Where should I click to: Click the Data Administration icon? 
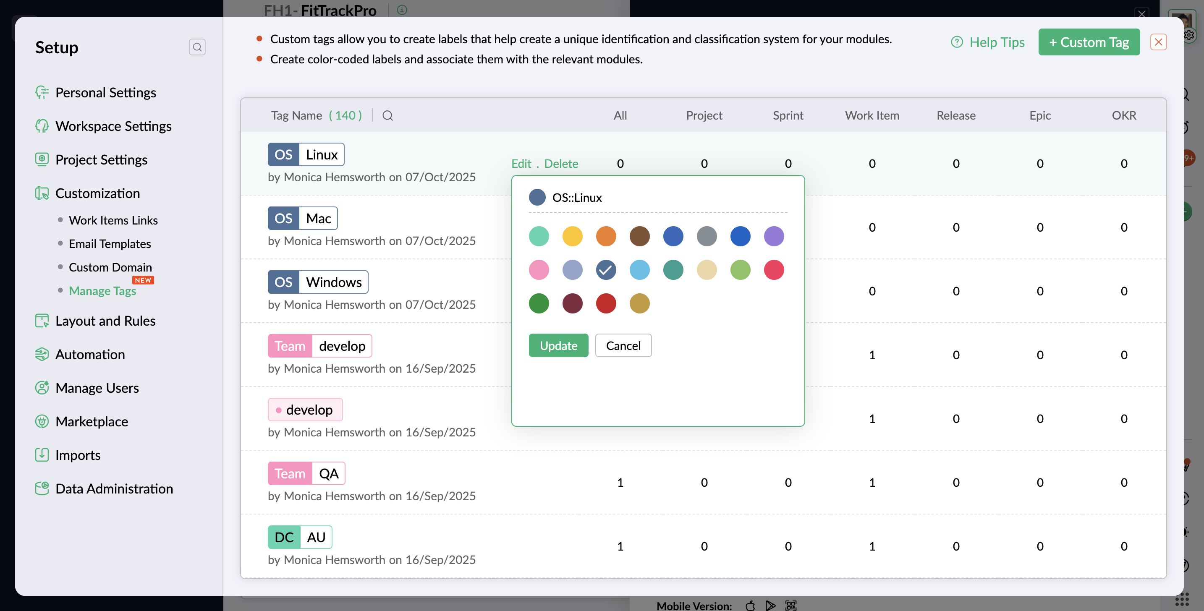click(42, 488)
